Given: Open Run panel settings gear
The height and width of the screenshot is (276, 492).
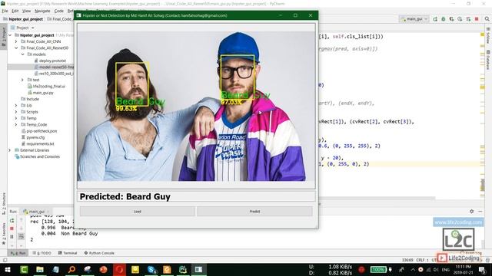Looking at the screenshot, I should (x=471, y=212).
